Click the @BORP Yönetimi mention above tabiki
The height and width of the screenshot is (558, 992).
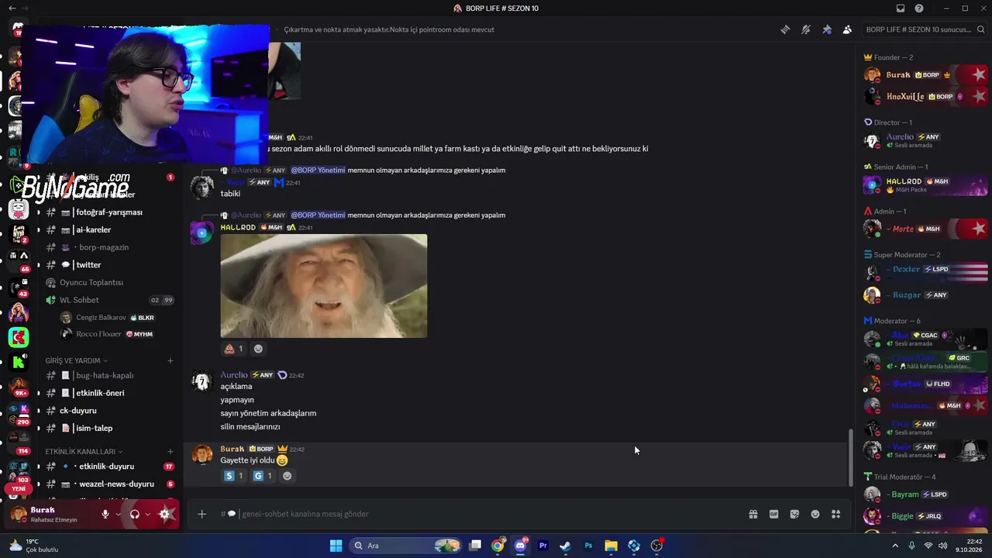point(318,170)
